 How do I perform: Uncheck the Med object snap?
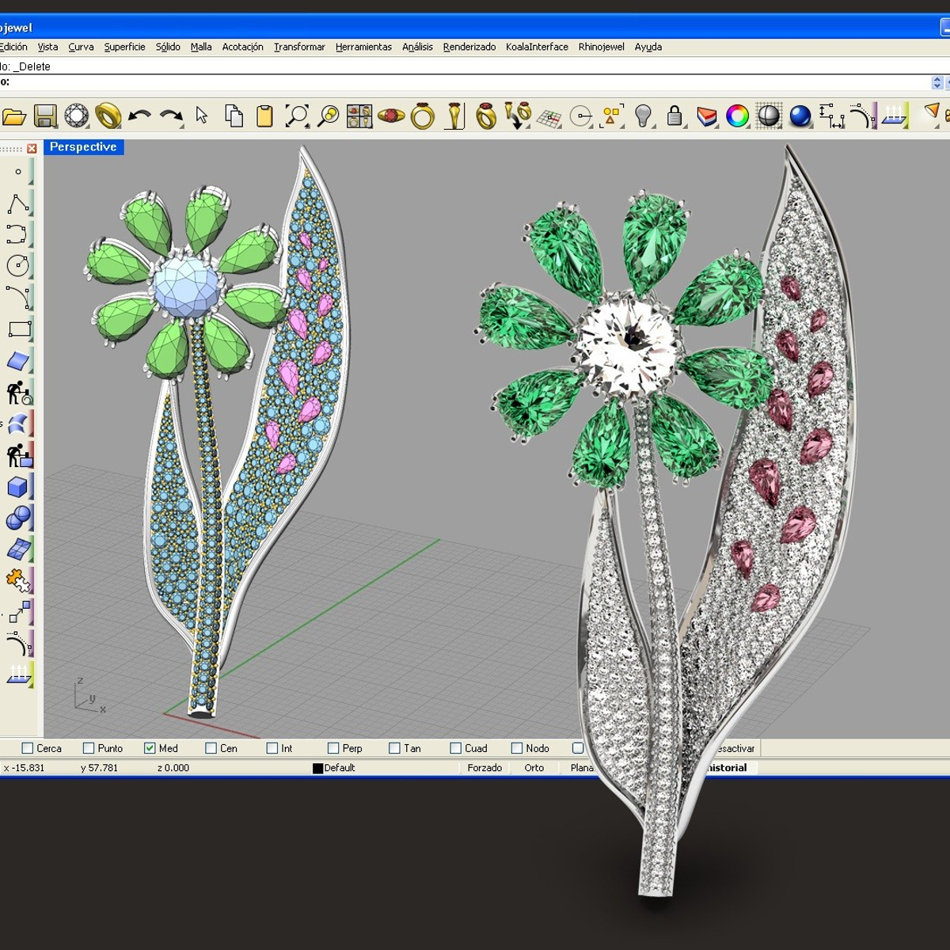coord(150,748)
